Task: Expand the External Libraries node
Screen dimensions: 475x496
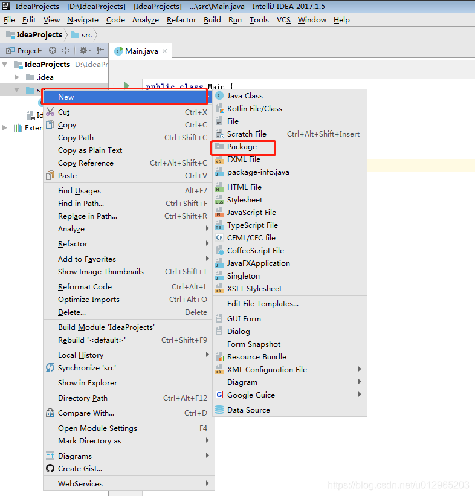Action: click(4, 128)
